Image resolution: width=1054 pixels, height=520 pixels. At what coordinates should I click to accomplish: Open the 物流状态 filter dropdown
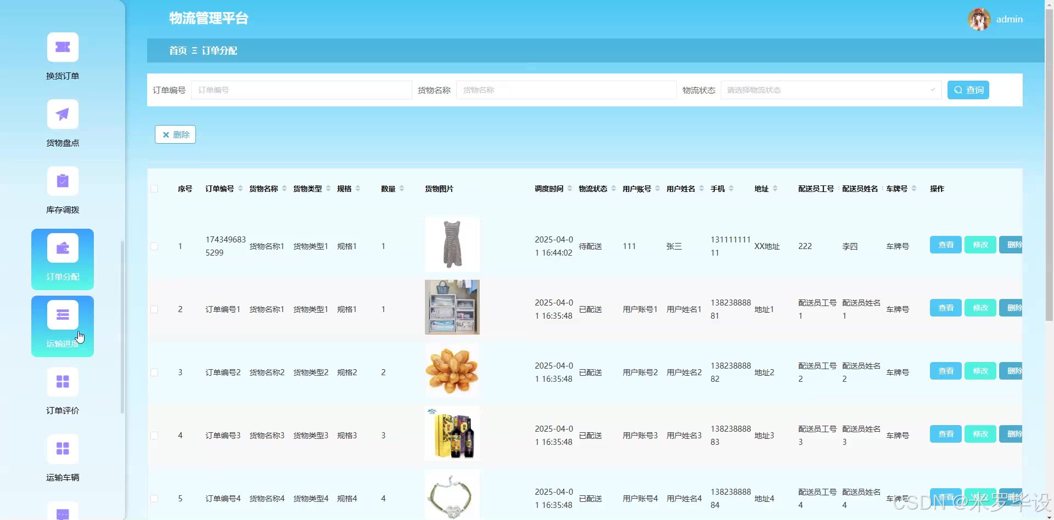coord(831,90)
